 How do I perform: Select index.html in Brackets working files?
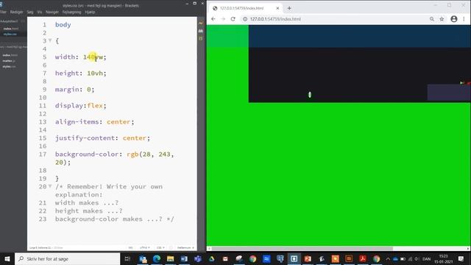[x=11, y=29]
